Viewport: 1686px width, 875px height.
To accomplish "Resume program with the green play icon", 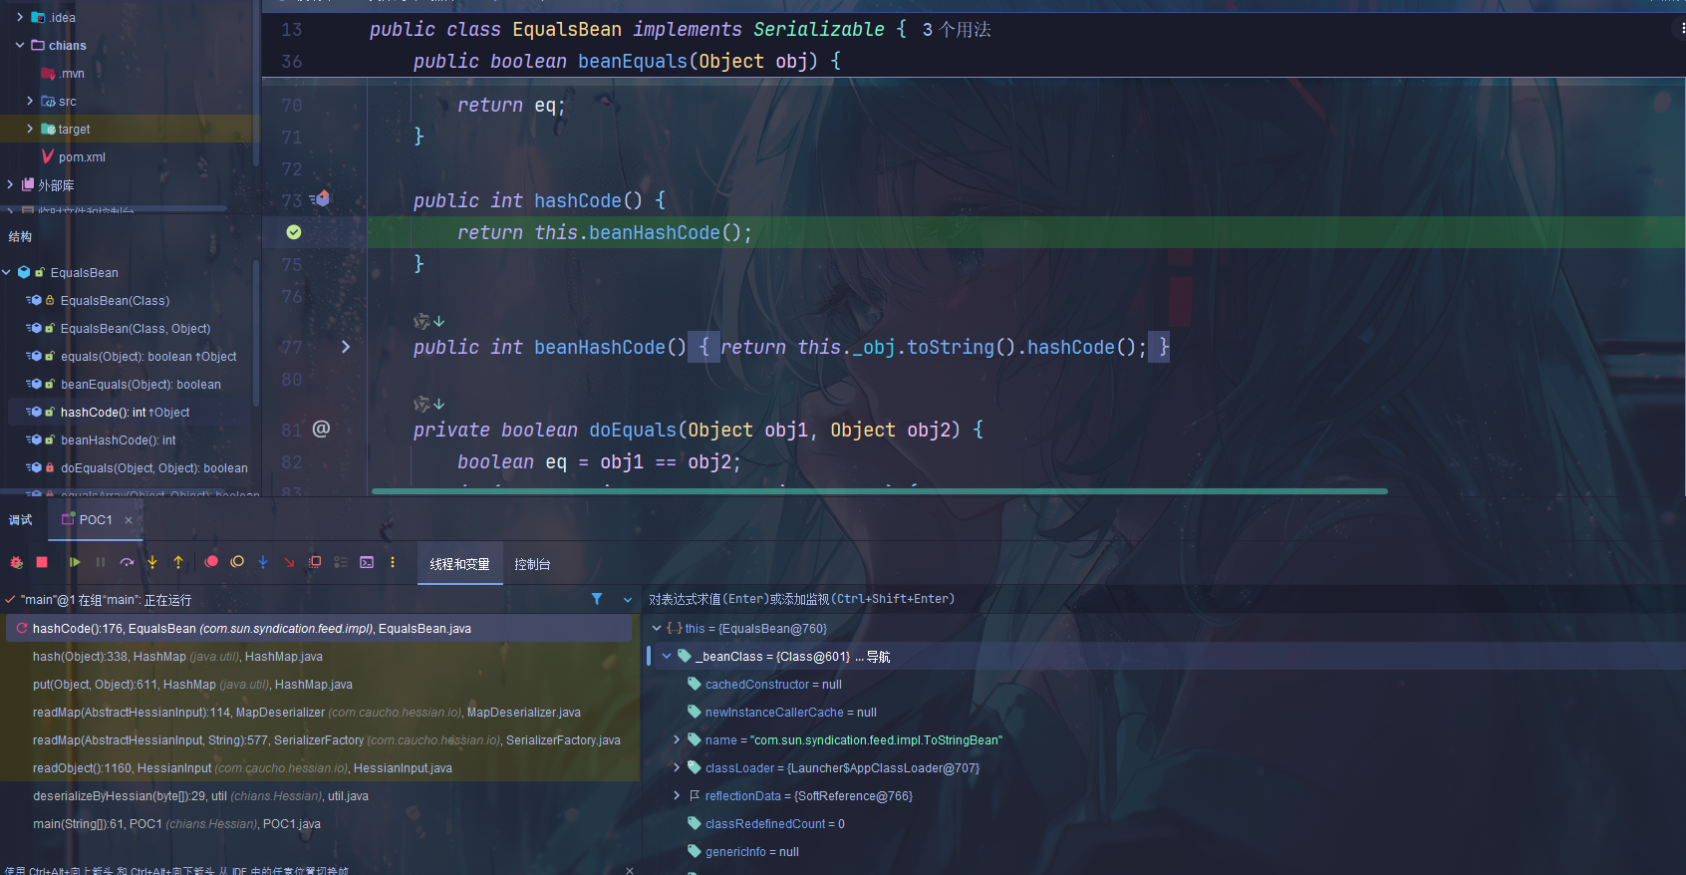I will coord(75,563).
